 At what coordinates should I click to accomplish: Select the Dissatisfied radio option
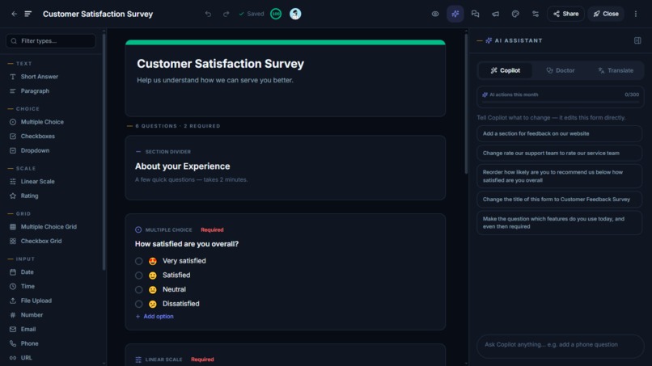tap(138, 304)
